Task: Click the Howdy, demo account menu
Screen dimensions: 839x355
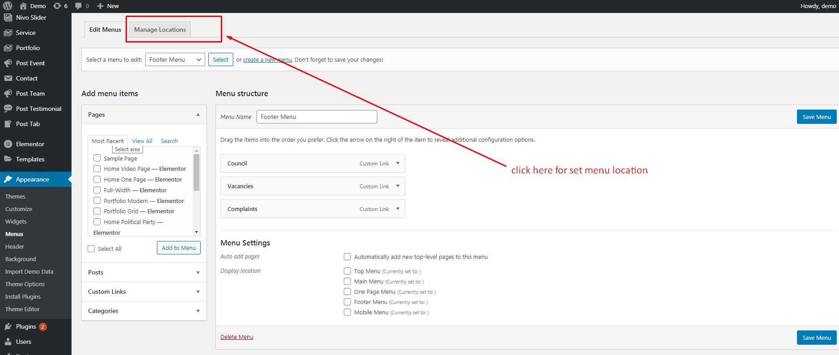Action: point(818,6)
